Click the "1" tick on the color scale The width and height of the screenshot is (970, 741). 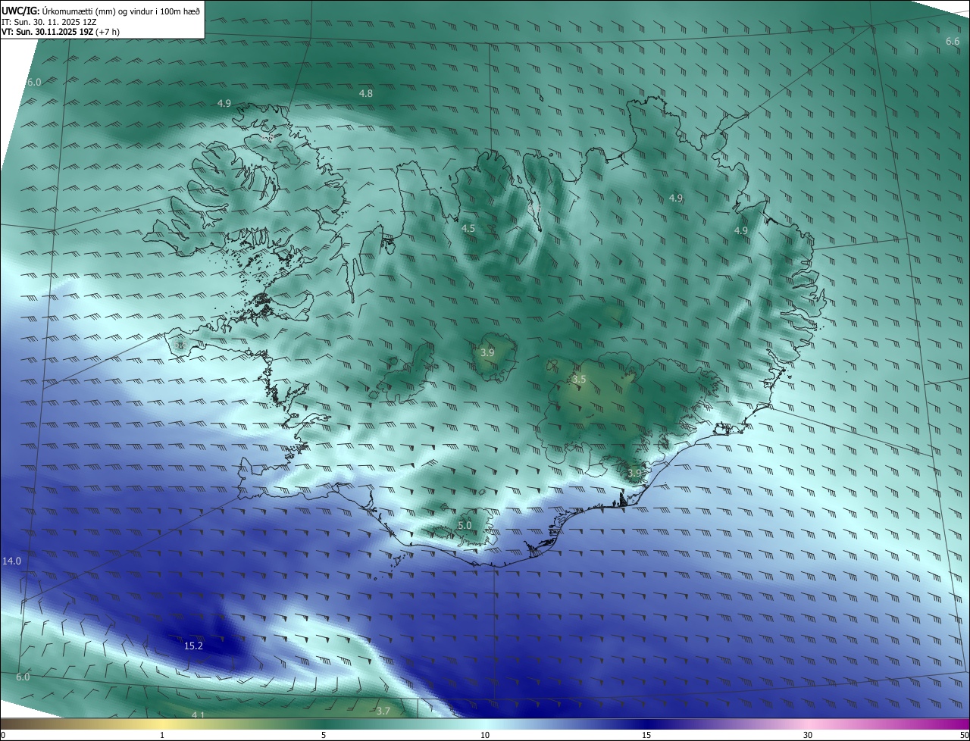tap(162, 735)
